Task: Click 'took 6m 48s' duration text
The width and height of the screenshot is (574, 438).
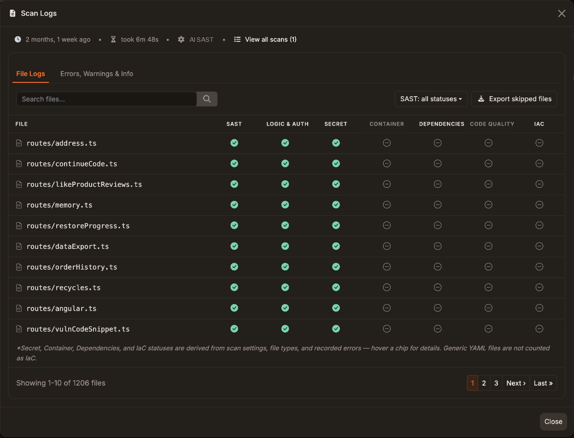Action: [140, 40]
